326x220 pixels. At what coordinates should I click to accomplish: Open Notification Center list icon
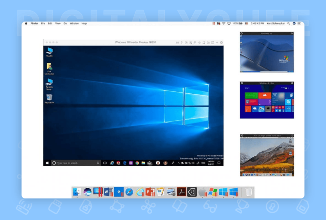299,24
